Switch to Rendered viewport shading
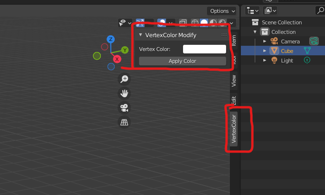Viewport: 325px width, 195px height. [x=222, y=23]
